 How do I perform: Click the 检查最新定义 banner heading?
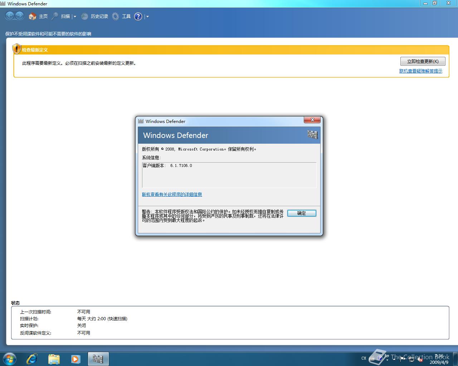35,50
